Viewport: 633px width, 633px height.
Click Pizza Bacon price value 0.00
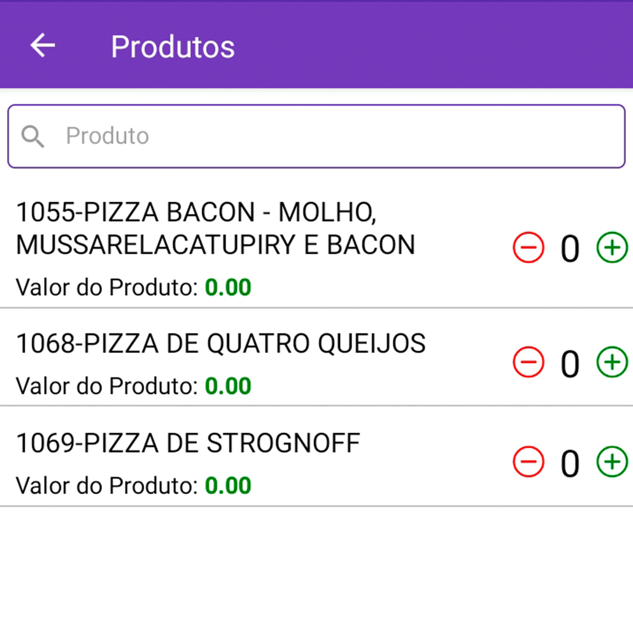point(228,287)
